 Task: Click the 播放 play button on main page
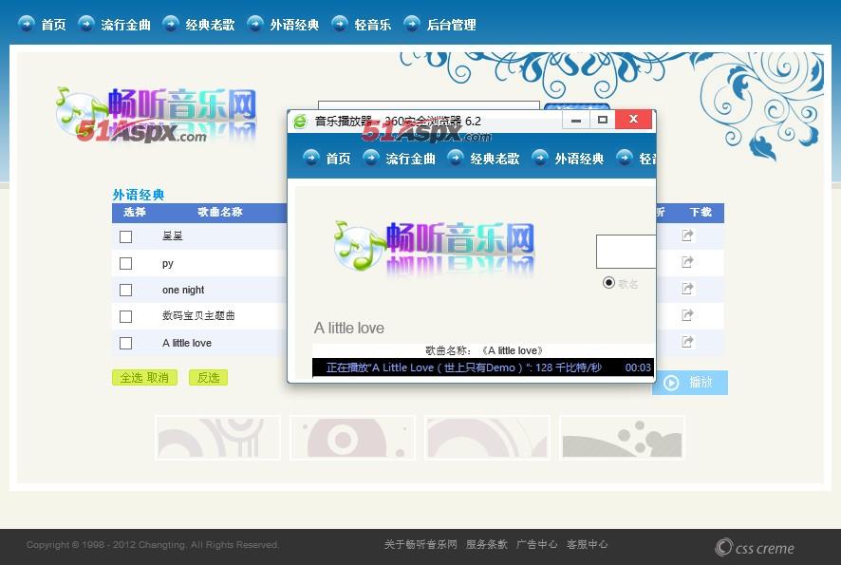coord(691,383)
